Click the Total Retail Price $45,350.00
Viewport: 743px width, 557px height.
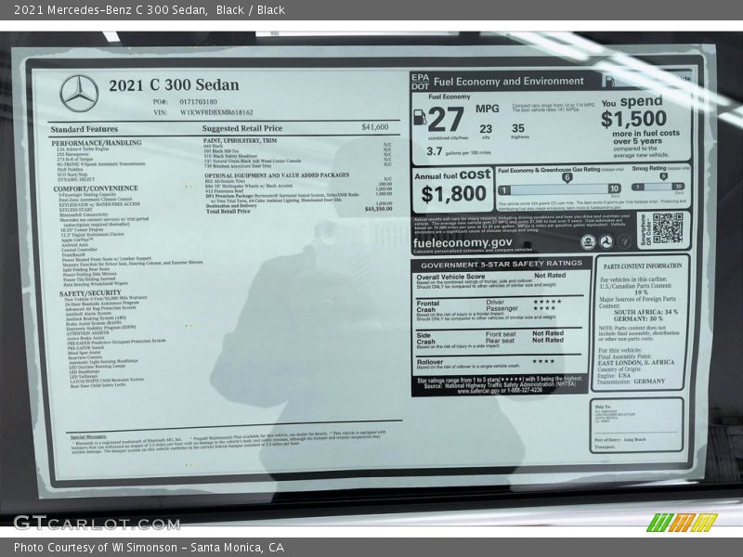coord(299,211)
